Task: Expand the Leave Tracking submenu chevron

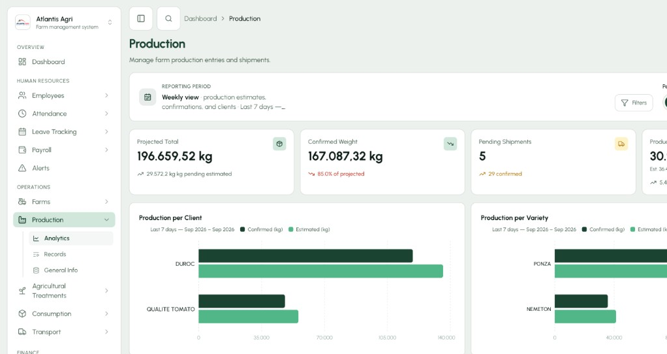Action: (106, 132)
